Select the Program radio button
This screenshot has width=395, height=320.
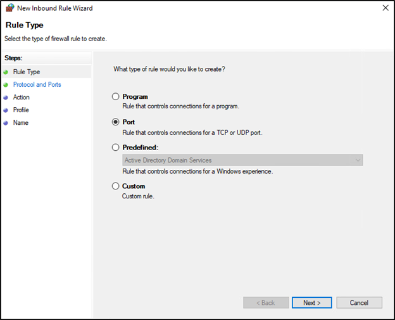(x=115, y=97)
